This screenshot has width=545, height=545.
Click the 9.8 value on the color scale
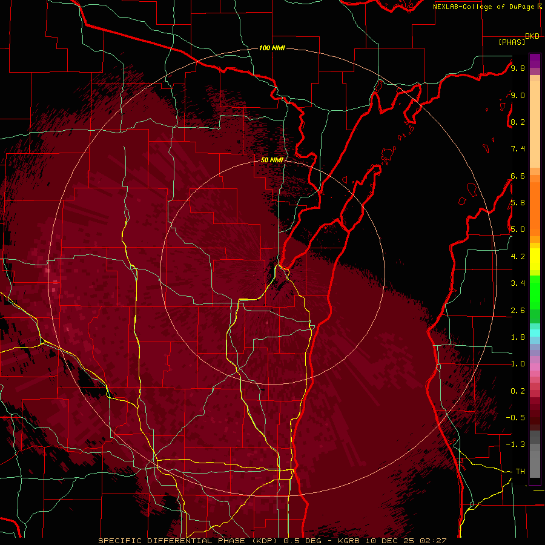(x=518, y=68)
